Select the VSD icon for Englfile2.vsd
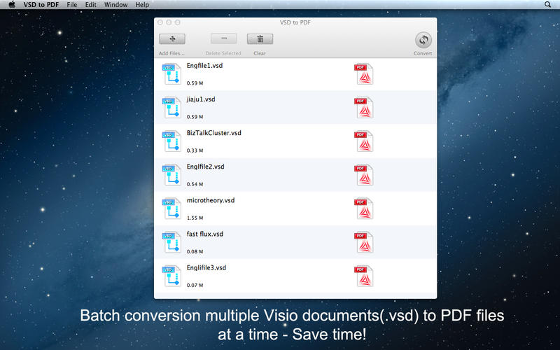The image size is (560, 350). point(171,175)
